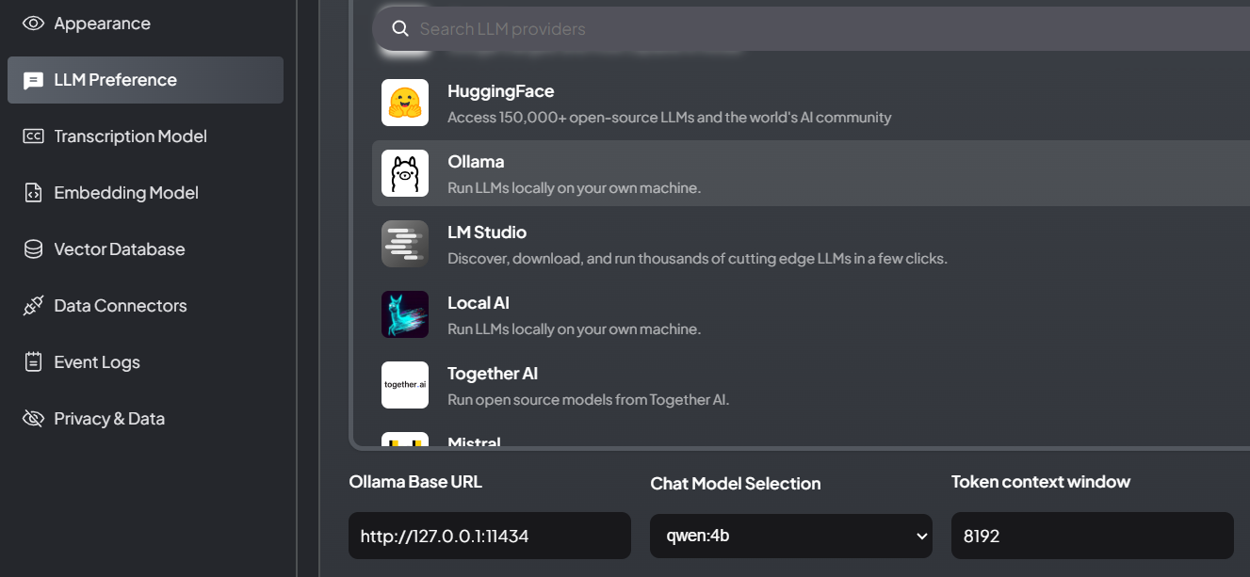Click the search magnifier icon

click(x=400, y=29)
